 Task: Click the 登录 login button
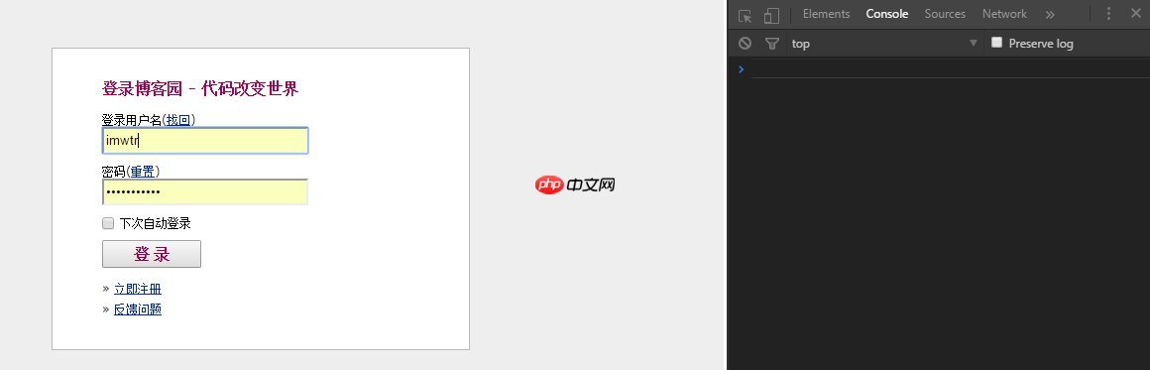[151, 254]
